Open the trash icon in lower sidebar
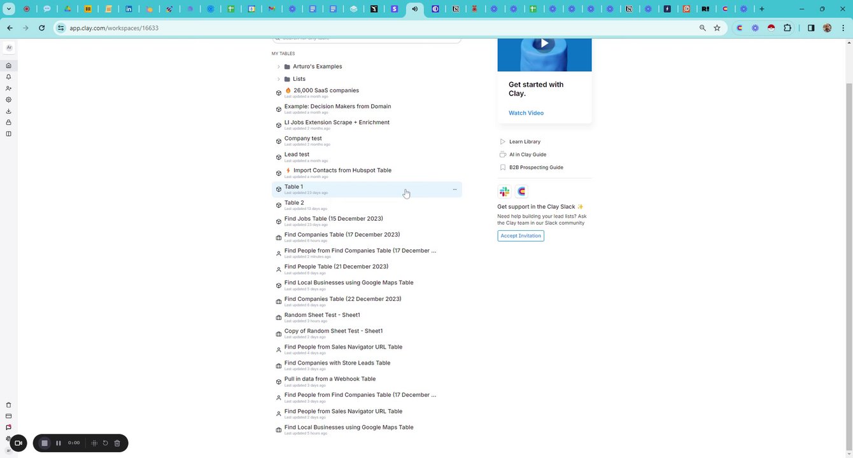Viewport: 853px width, 458px height. tap(8, 405)
